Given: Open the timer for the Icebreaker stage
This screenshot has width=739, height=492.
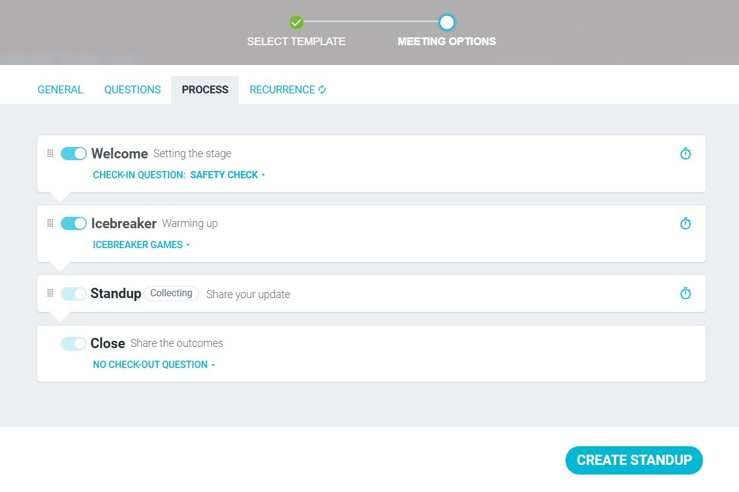Looking at the screenshot, I should (x=685, y=223).
